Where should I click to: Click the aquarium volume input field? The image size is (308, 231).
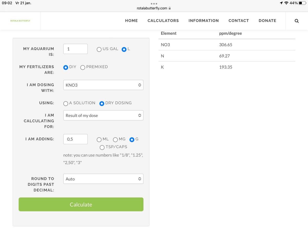[75, 49]
